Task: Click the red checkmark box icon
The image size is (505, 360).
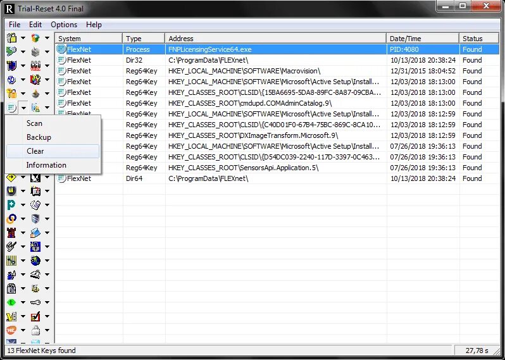Action: (x=35, y=316)
